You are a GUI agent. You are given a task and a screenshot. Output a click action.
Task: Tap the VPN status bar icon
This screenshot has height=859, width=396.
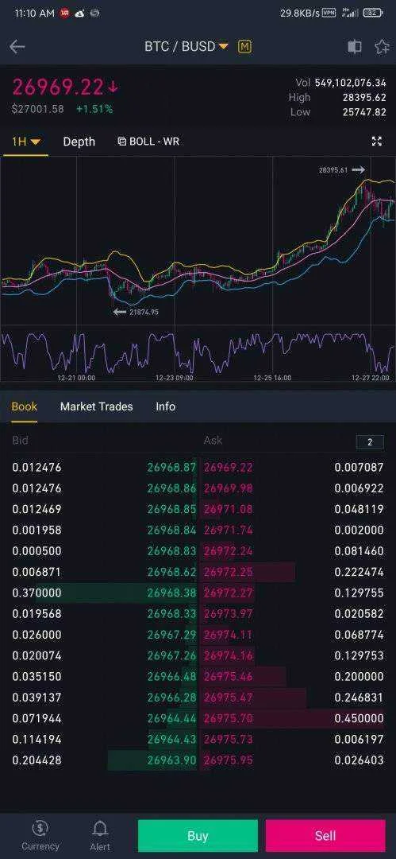tap(329, 13)
